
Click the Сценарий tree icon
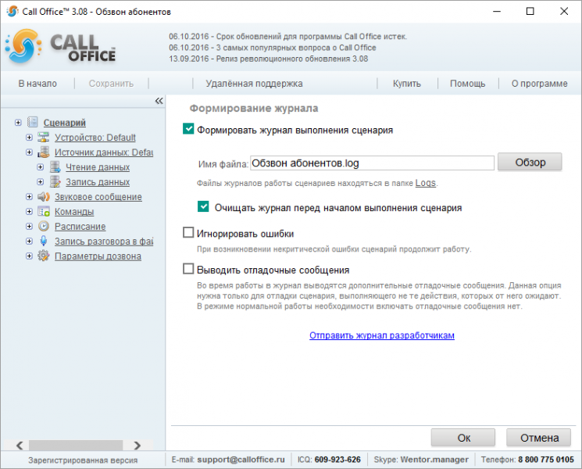tap(33, 122)
